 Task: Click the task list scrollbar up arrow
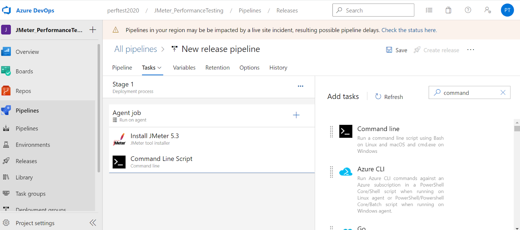517,122
